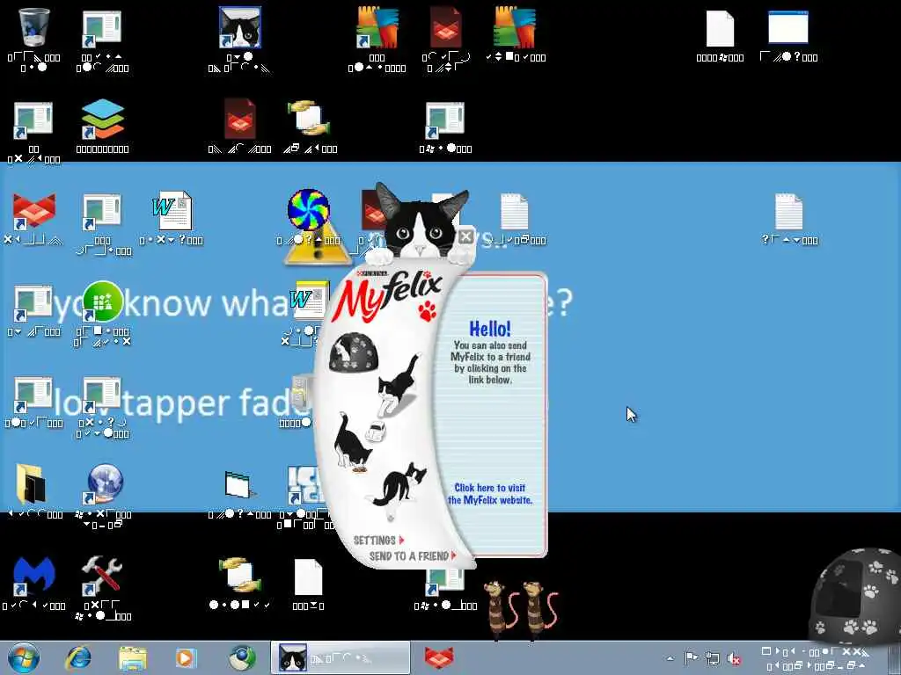
Task: Open the Action Center flag in the tray
Action: click(691, 657)
